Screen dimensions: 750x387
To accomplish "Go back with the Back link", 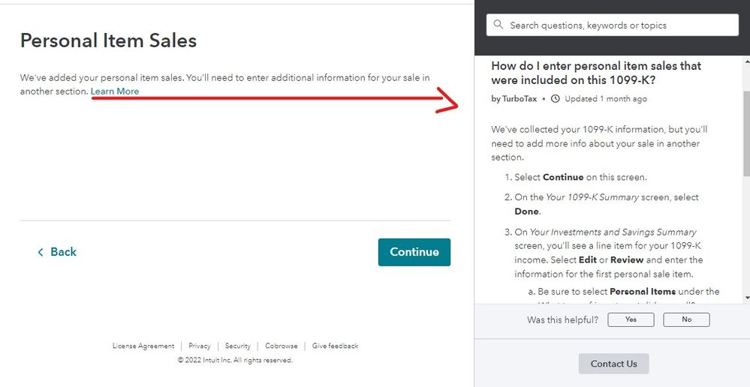I will 57,252.
